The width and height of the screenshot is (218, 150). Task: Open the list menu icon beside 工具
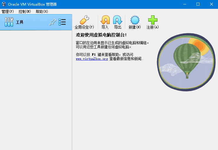[x=62, y=22]
